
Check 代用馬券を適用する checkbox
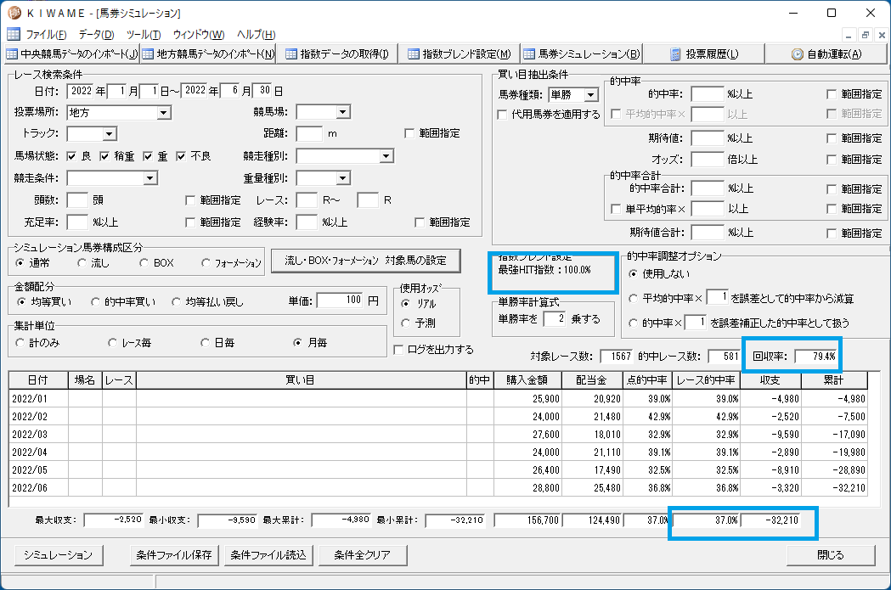tap(502, 115)
